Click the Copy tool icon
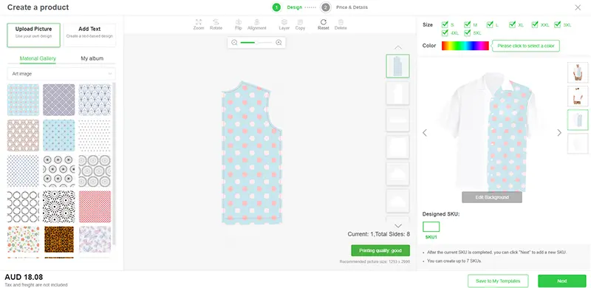Image resolution: width=591 pixels, height=288 pixels. (x=300, y=22)
